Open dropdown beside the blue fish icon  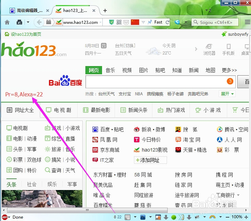(x=186, y=22)
